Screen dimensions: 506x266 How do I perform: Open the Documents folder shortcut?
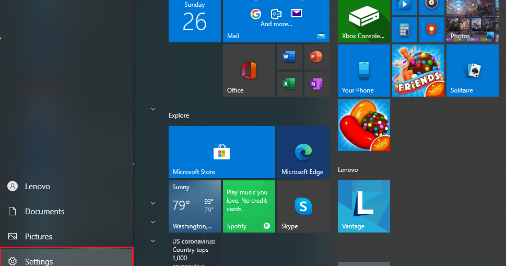66,212
